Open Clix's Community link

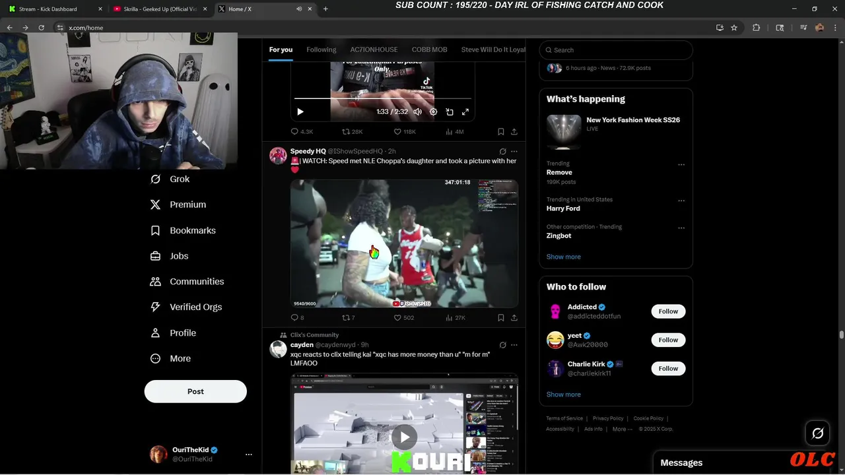pos(314,335)
